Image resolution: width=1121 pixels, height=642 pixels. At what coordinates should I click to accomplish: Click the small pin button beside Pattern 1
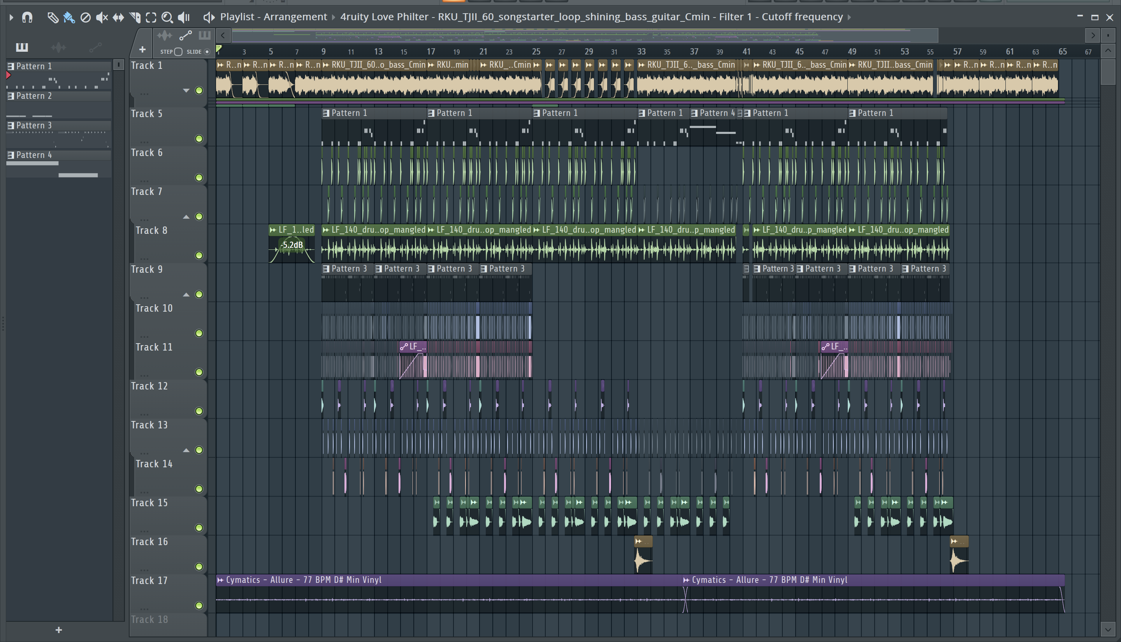click(118, 65)
